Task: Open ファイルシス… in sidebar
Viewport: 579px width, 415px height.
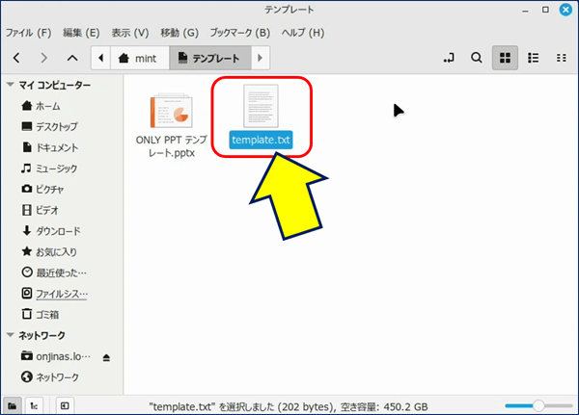Action: pyautogui.click(x=54, y=294)
